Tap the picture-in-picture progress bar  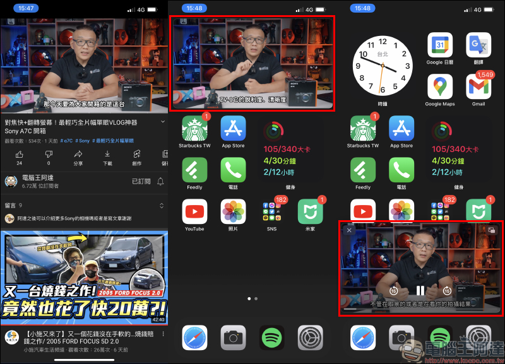tap(420, 309)
